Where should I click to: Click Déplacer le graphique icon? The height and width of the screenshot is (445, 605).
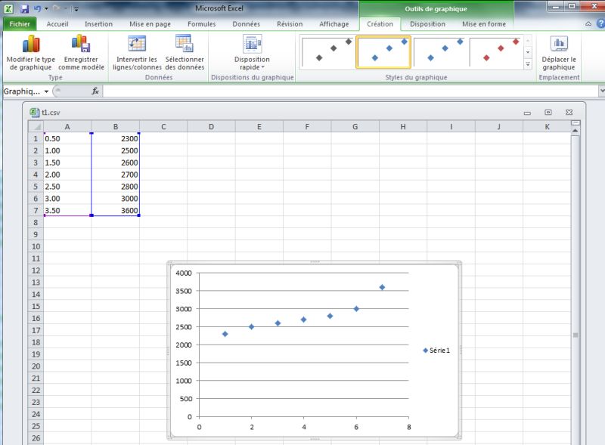point(559,44)
